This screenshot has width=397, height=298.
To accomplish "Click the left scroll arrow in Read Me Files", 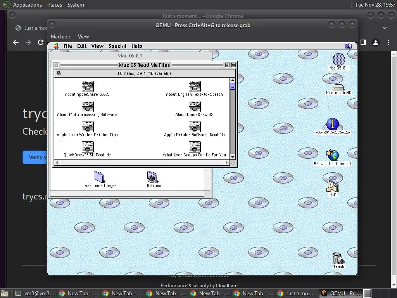I will pyautogui.click(x=57, y=163).
